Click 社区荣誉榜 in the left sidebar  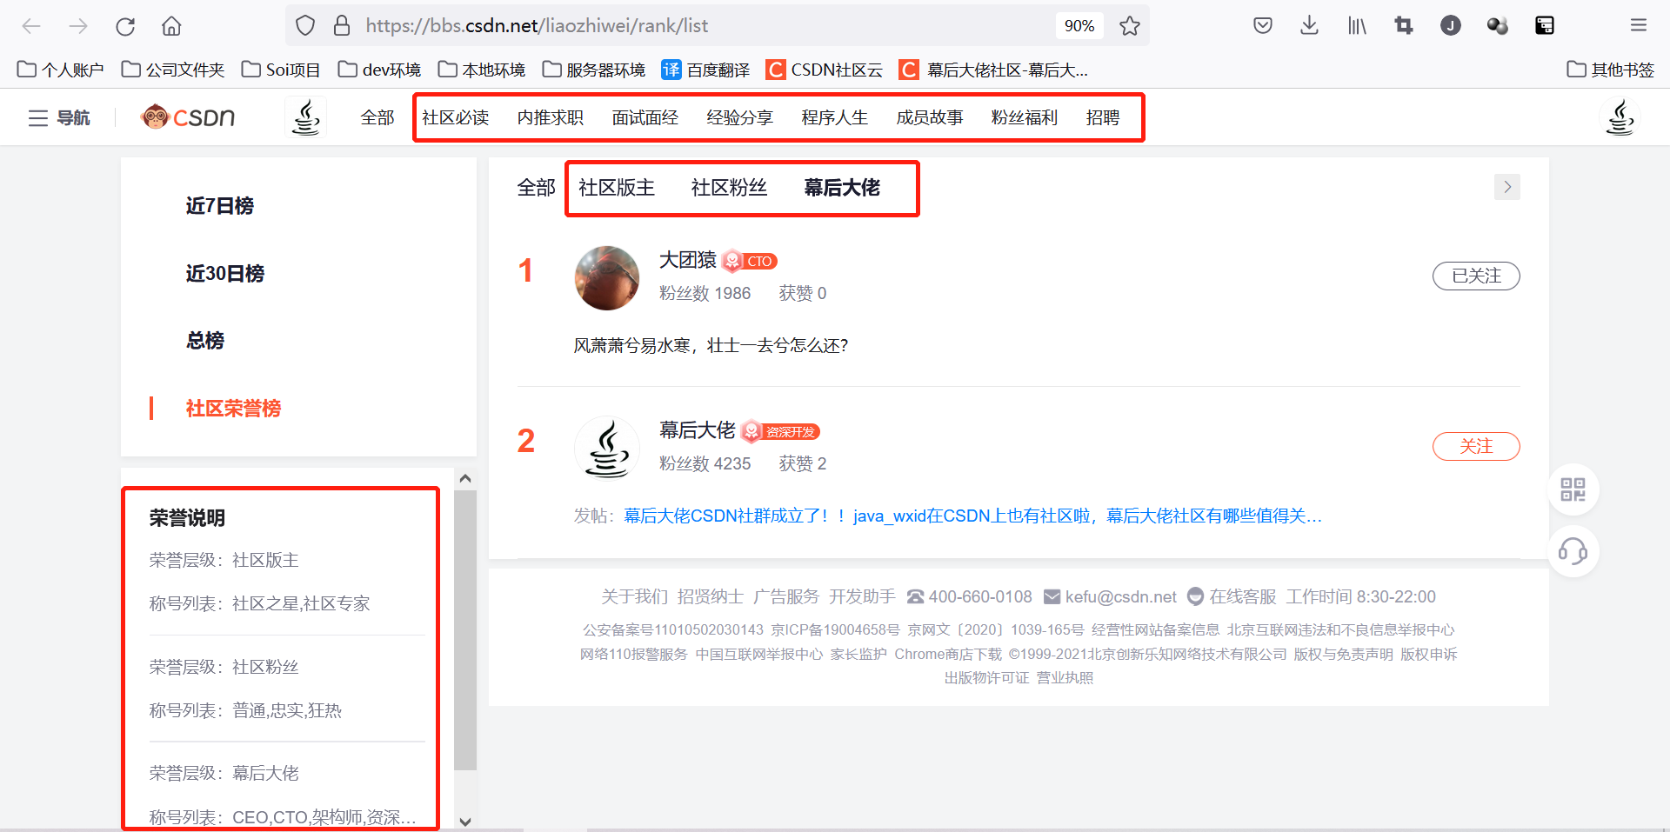232,409
